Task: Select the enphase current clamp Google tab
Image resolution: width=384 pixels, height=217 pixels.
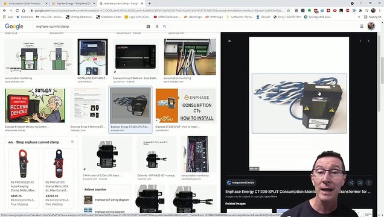Action: click(121, 4)
